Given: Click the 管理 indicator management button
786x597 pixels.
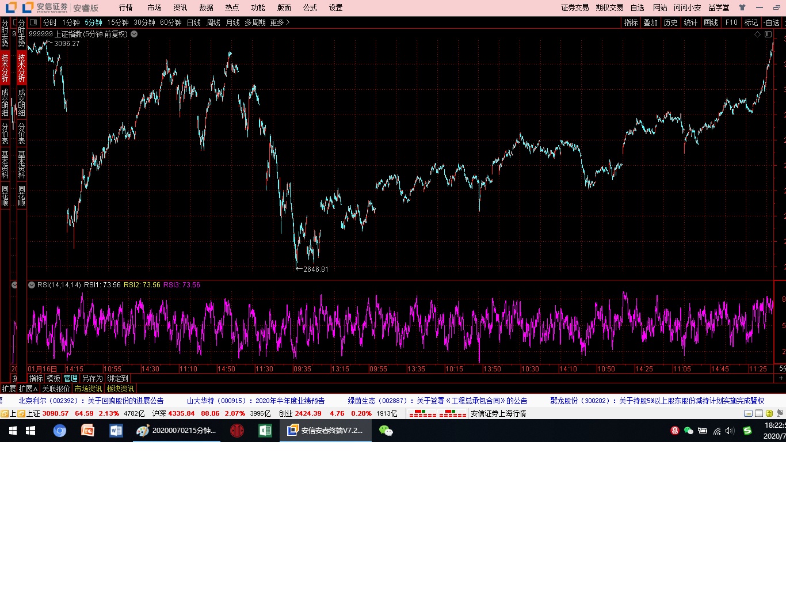Looking at the screenshot, I should pos(71,378).
